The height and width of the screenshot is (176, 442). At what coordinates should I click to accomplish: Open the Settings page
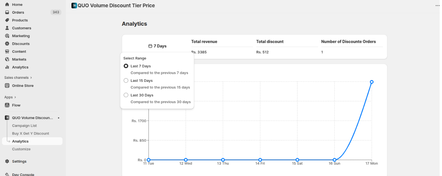[19, 162]
